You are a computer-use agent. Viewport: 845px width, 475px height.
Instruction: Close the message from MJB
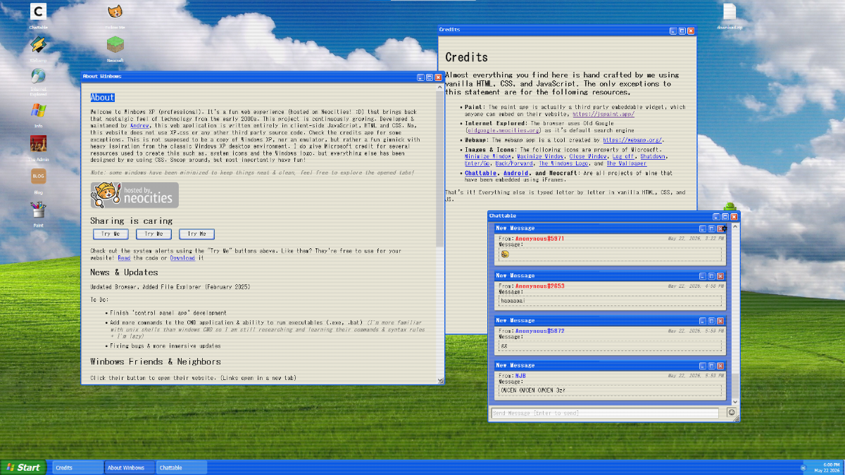(720, 366)
